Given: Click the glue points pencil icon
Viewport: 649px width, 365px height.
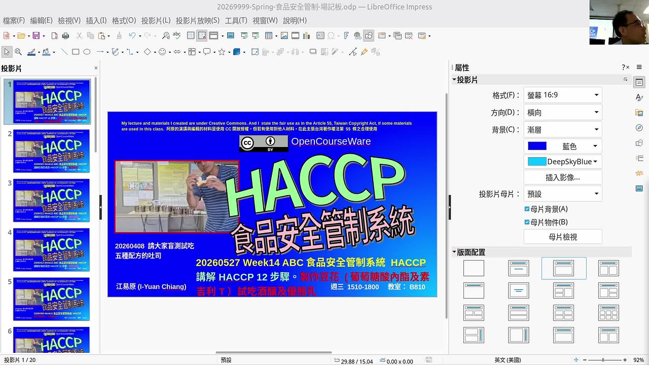Looking at the screenshot, I should pos(364,52).
